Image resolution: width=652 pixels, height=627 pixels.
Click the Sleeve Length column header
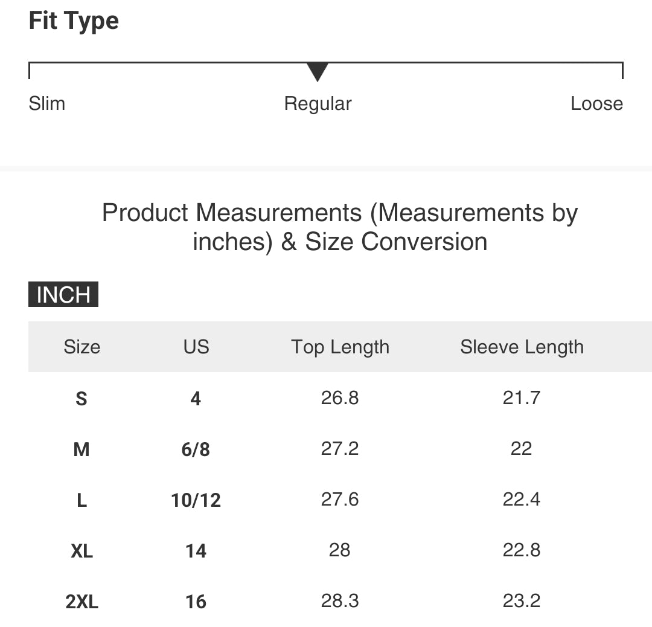coord(522,347)
